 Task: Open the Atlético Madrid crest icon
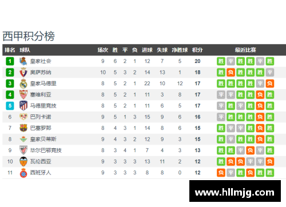coord(23,106)
